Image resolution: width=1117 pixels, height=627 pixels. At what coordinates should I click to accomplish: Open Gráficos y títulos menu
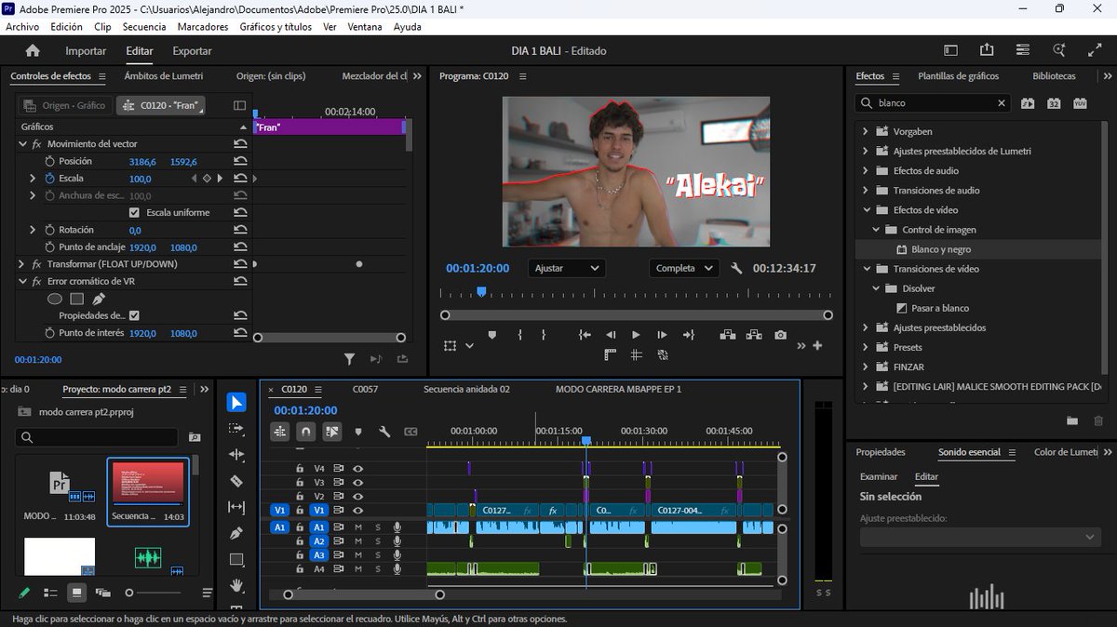(276, 27)
